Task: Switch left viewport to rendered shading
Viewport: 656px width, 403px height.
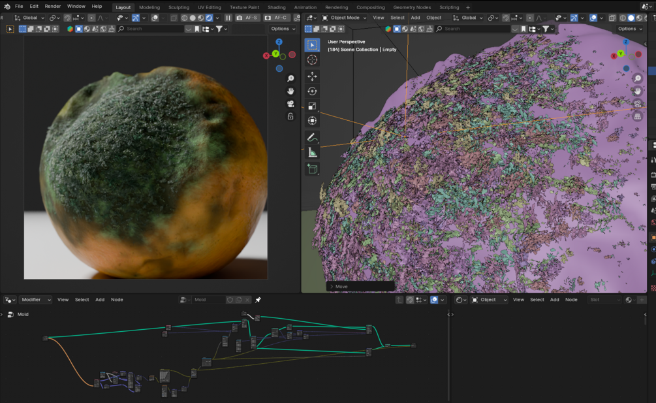Action: tap(209, 18)
